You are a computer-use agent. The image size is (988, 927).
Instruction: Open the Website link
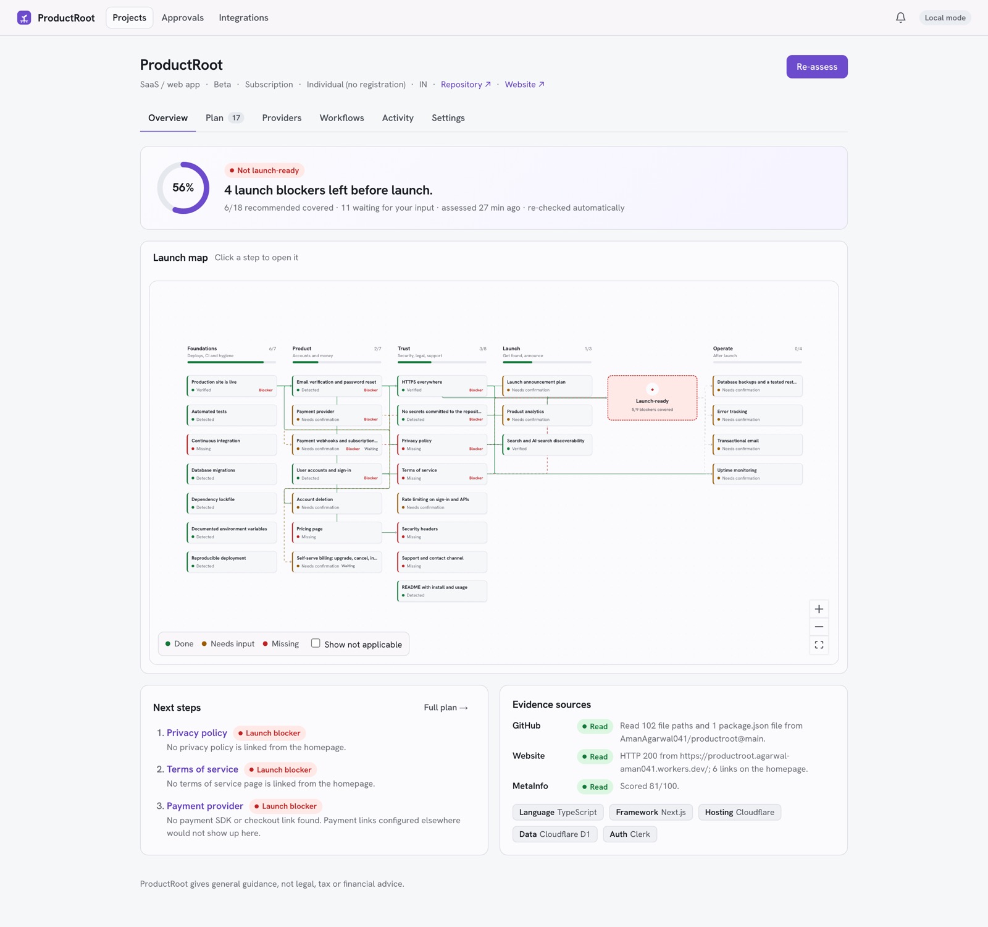[525, 85]
